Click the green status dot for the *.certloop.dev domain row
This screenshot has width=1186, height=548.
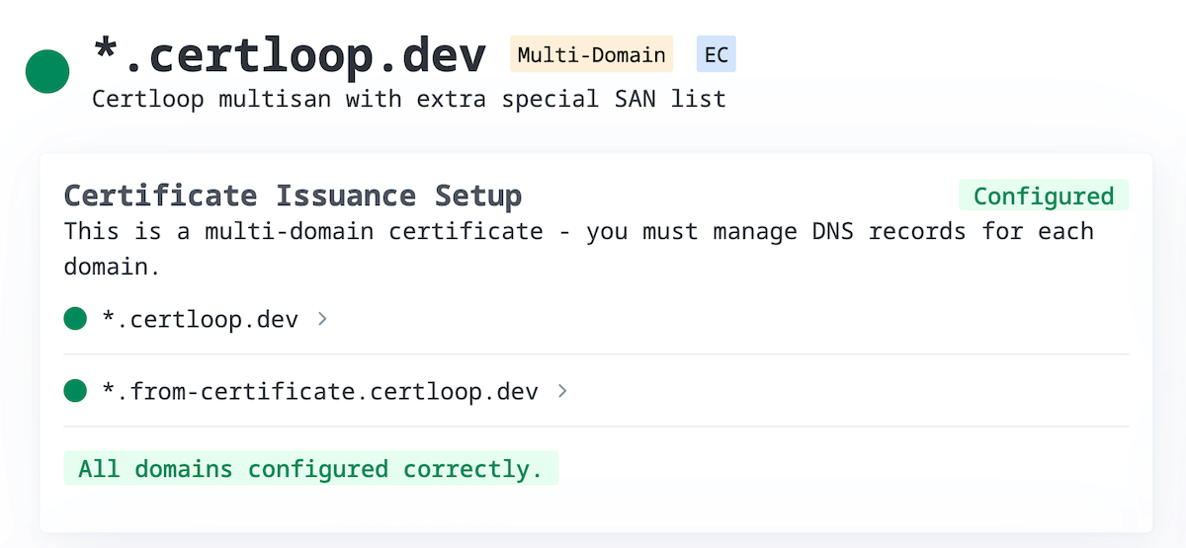tap(75, 319)
